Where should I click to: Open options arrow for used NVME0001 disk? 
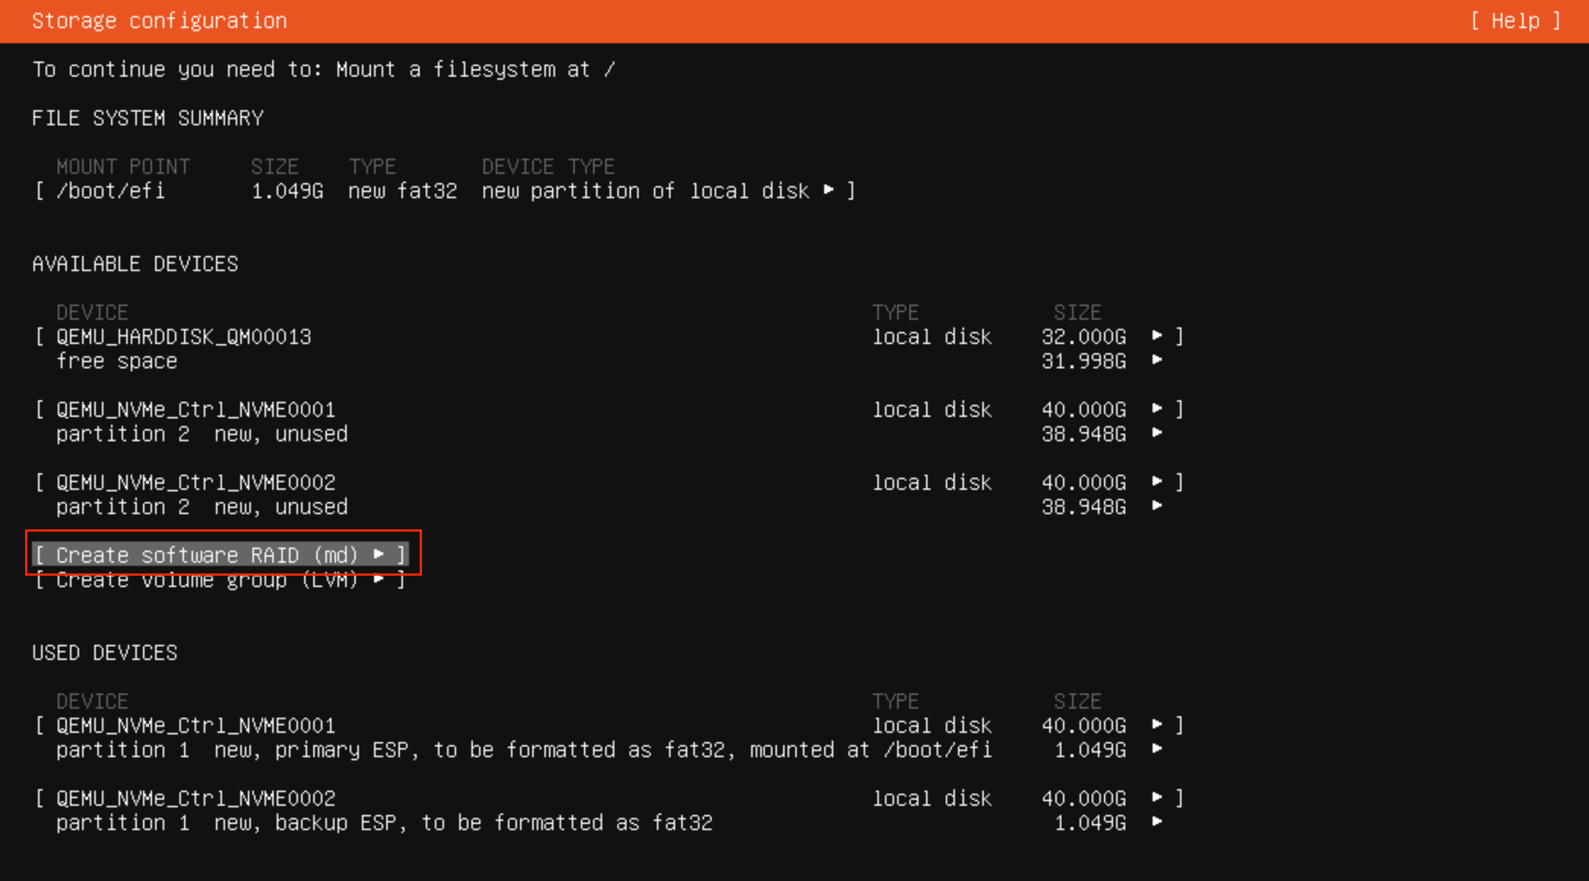1159,725
